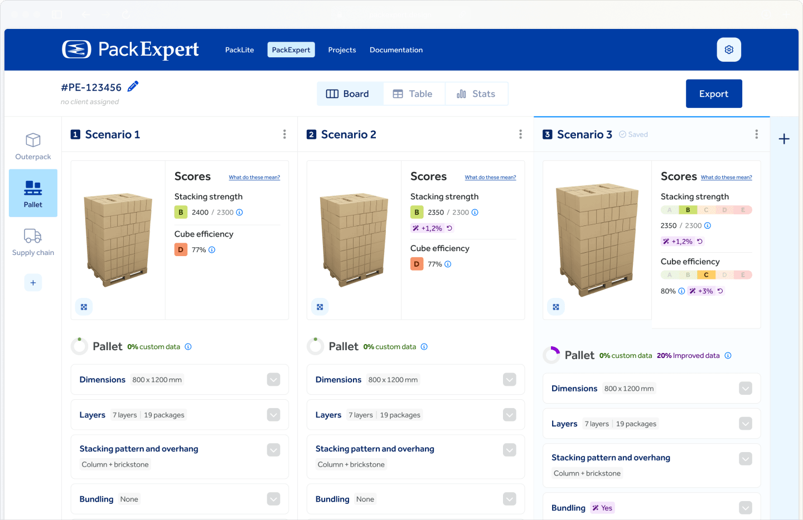
Task: Click the 'no client assigned' text
Action: [90, 102]
